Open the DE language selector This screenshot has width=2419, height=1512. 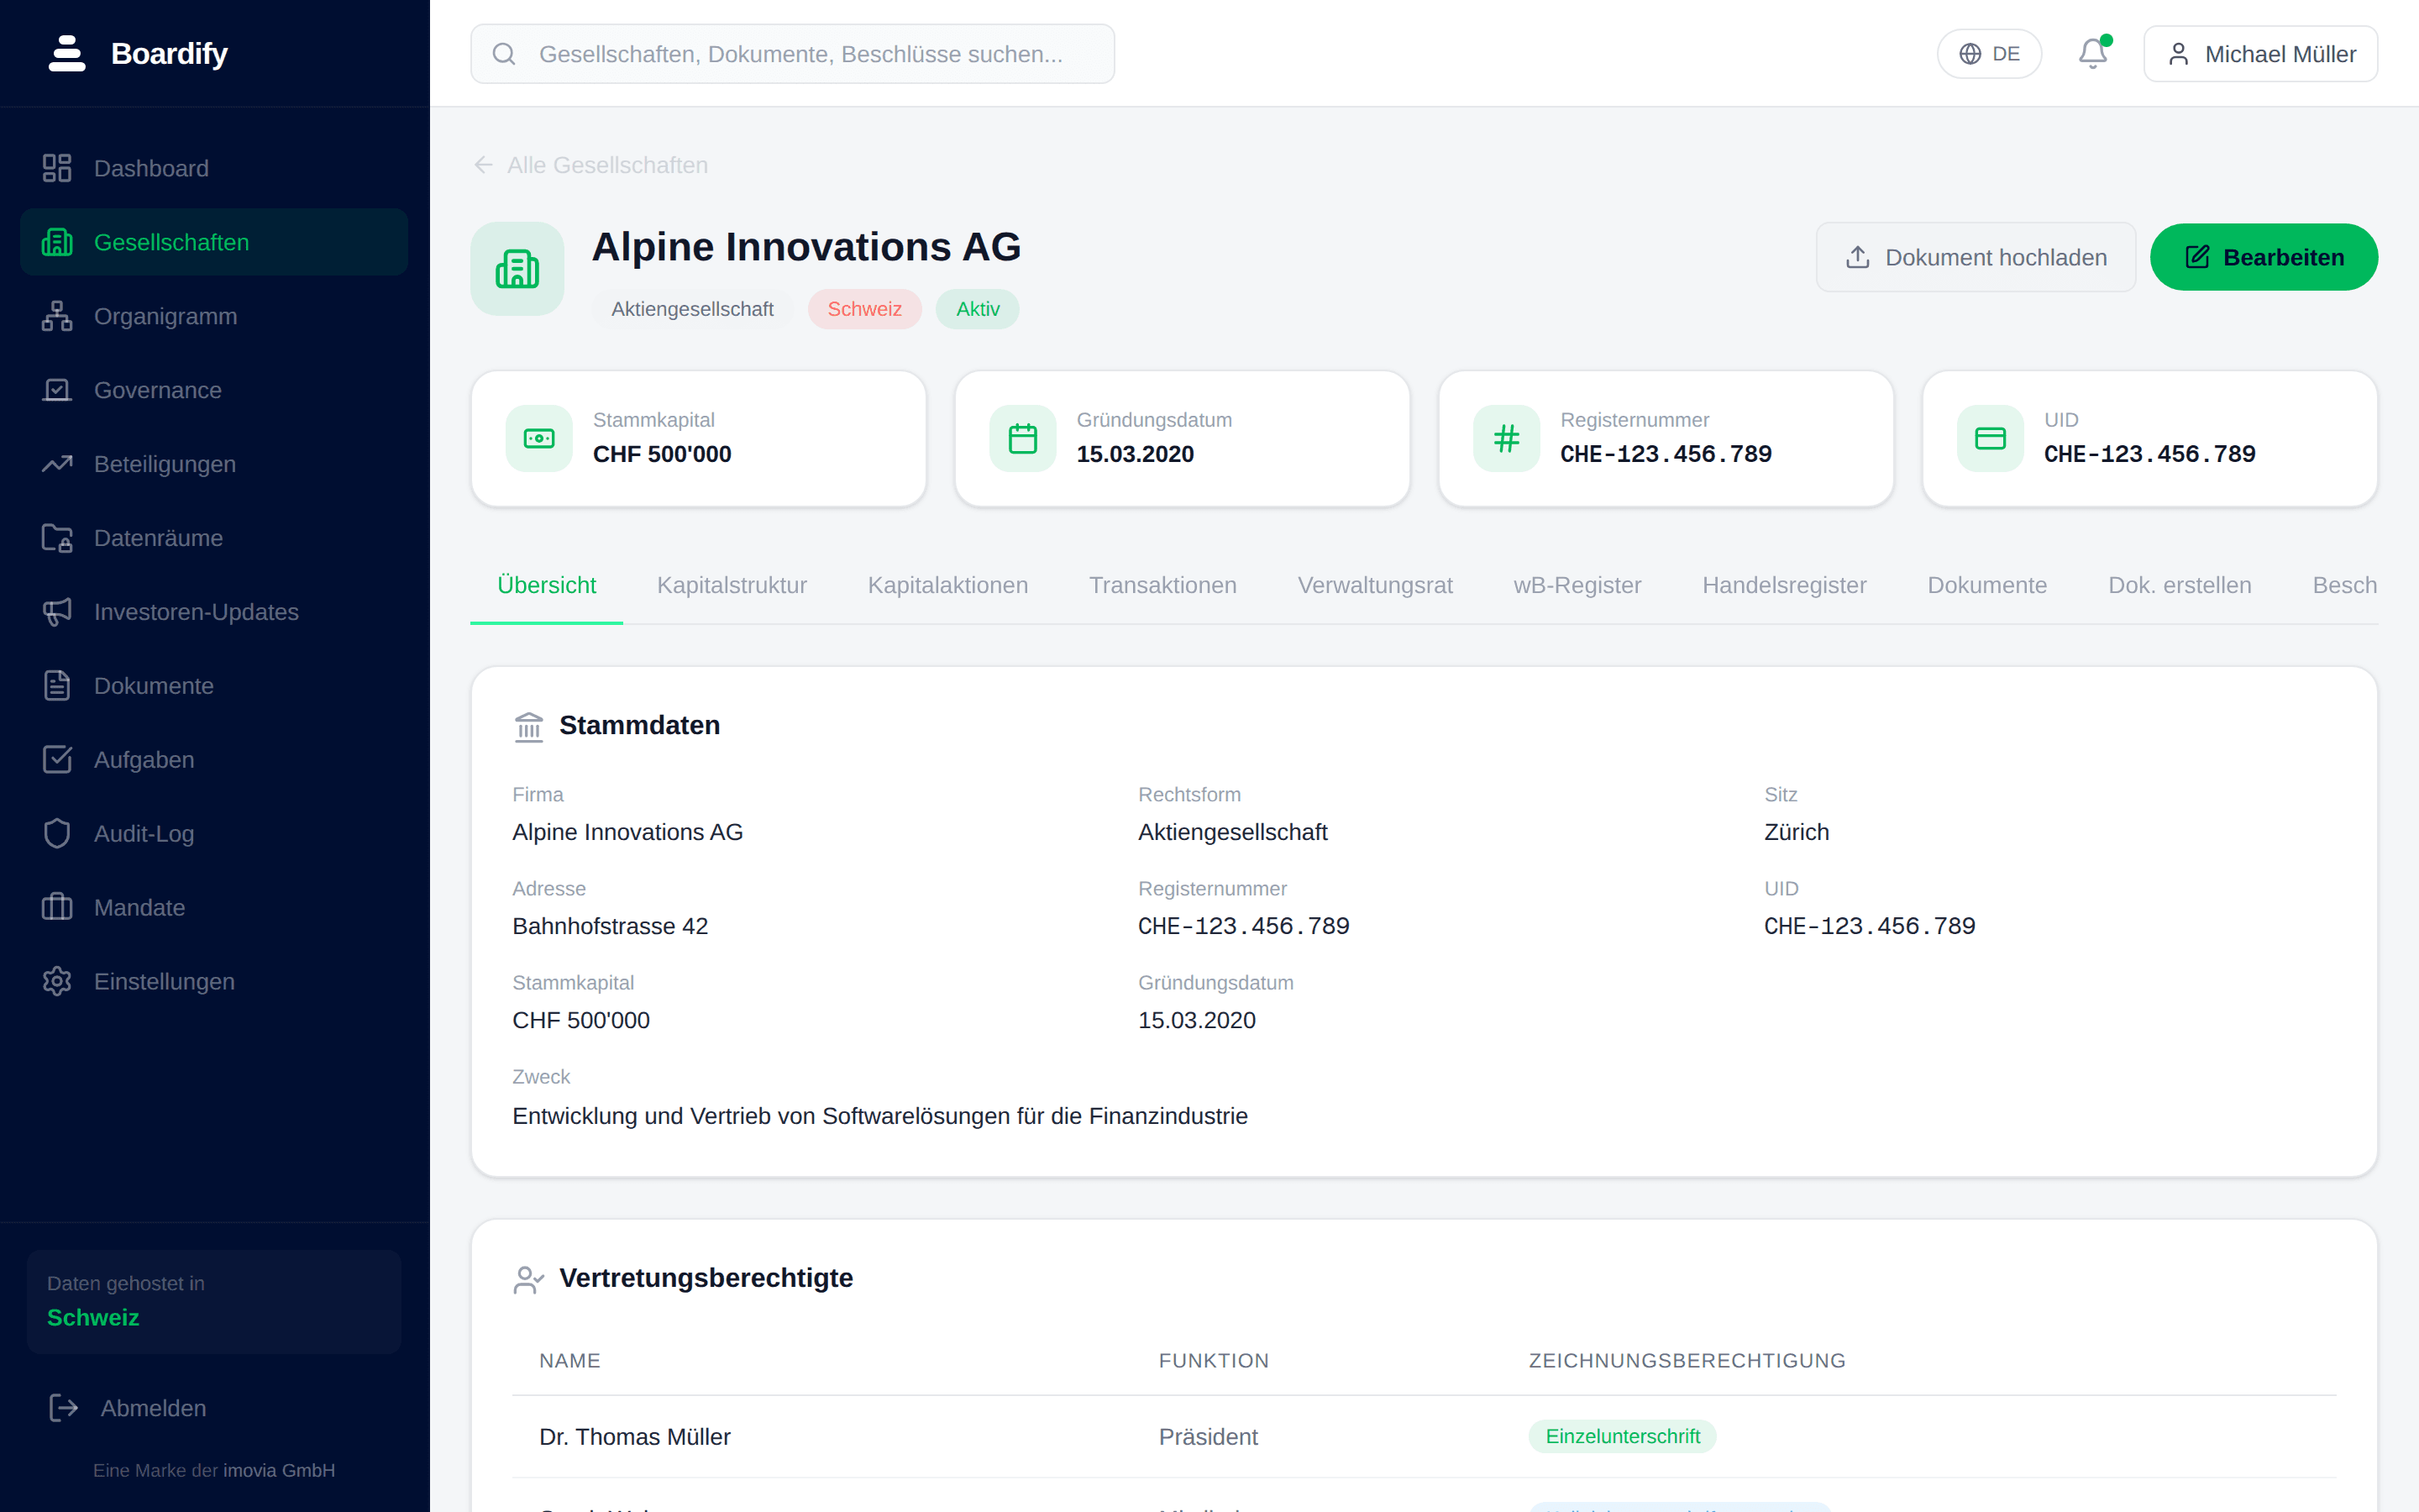(1989, 54)
